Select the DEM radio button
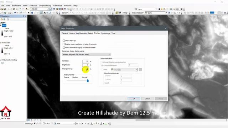Viewport: 228px width, 128px height. 102,70
